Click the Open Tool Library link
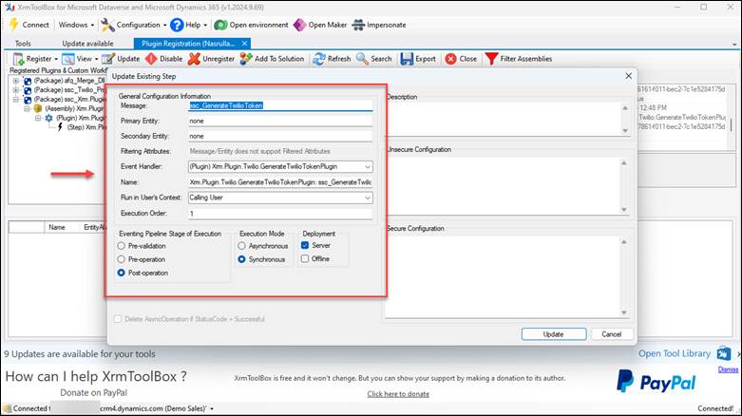The image size is (742, 416). pos(675,353)
